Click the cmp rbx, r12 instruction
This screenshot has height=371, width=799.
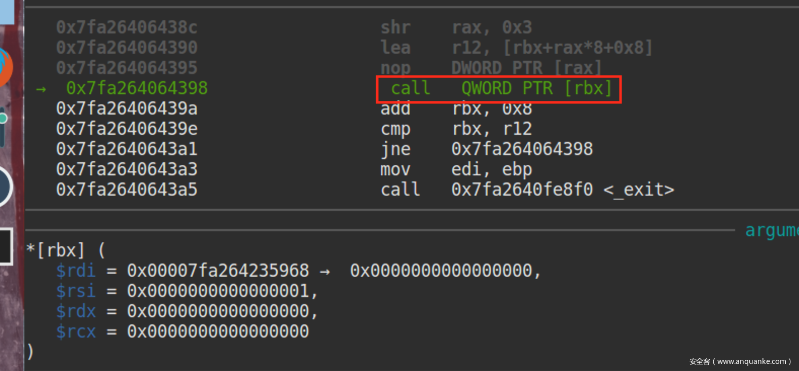click(x=456, y=129)
